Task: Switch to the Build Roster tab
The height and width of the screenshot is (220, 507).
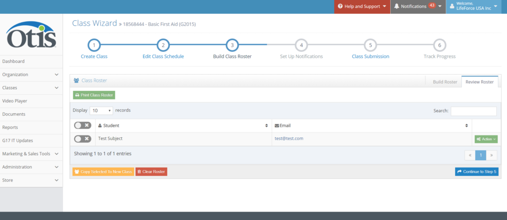Action: coord(444,82)
